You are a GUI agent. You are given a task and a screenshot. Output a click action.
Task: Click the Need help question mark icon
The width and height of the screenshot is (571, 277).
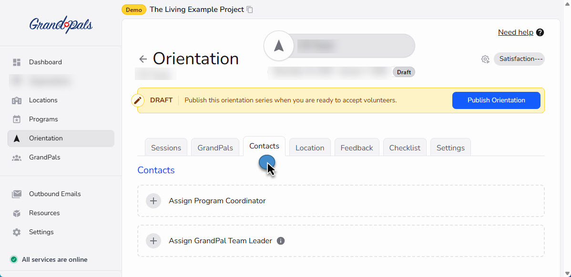[x=540, y=32]
